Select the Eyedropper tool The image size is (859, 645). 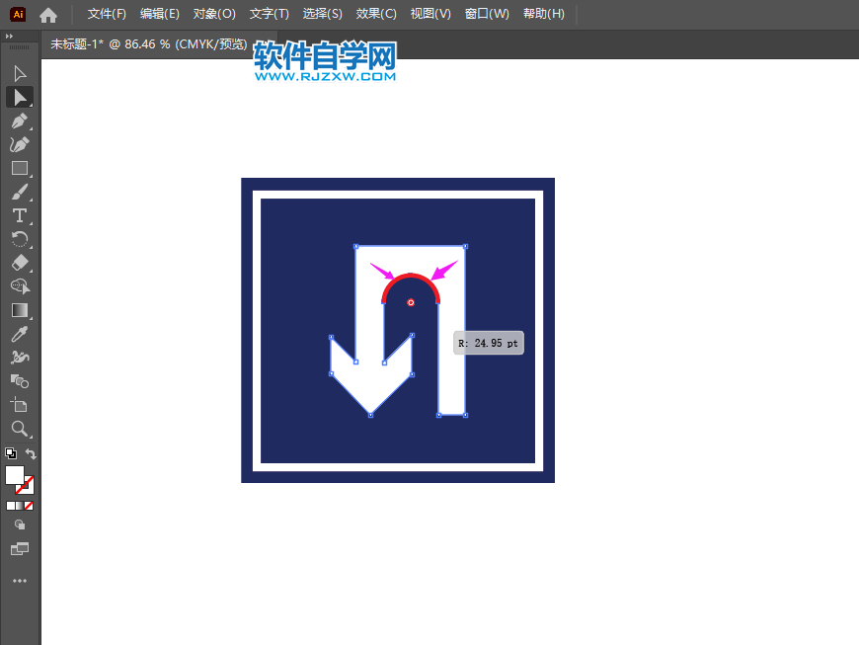[x=20, y=334]
